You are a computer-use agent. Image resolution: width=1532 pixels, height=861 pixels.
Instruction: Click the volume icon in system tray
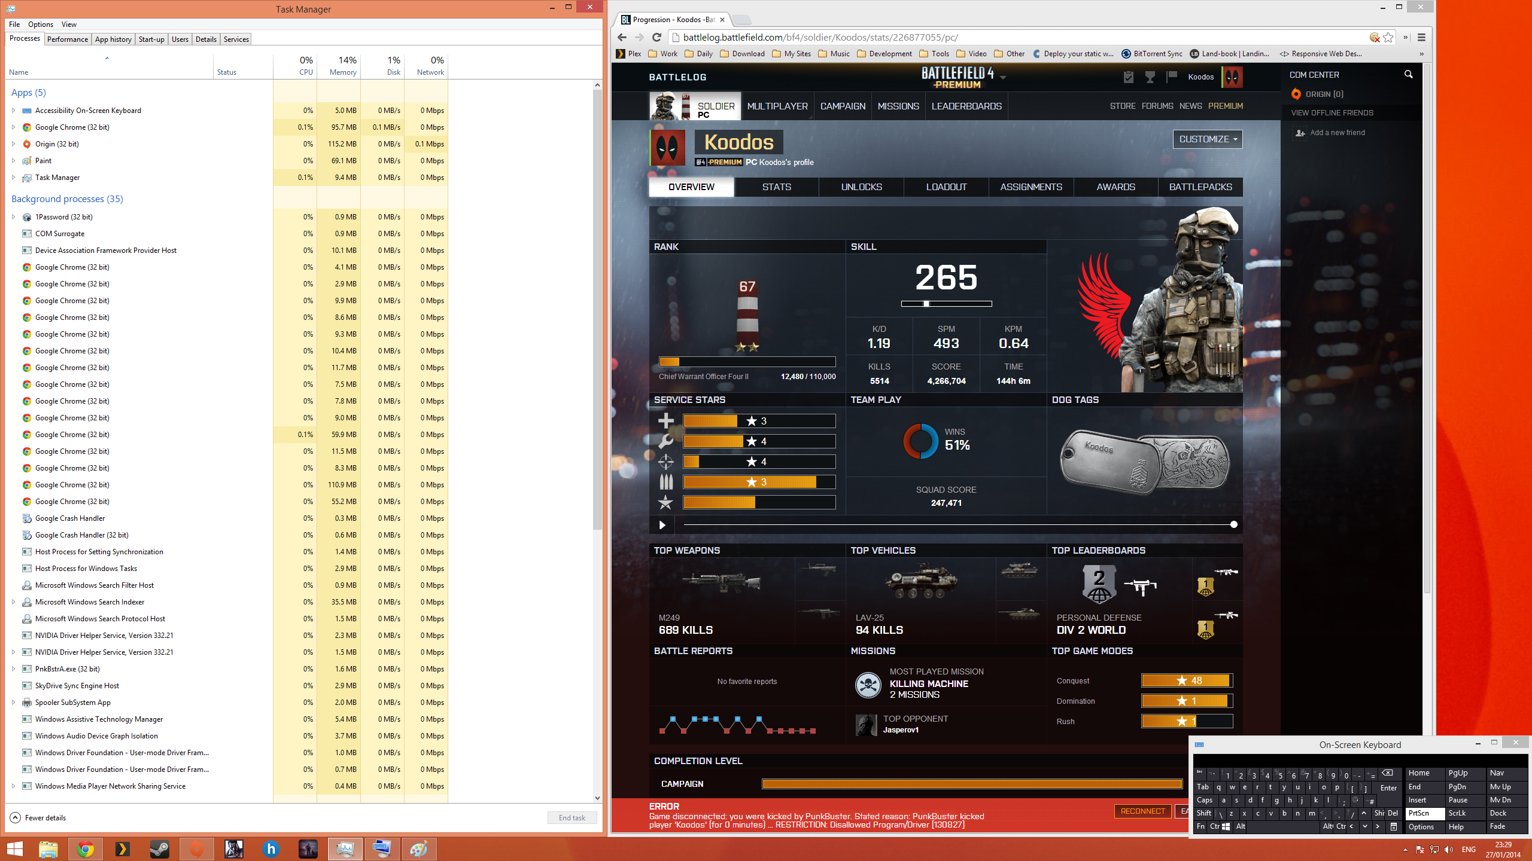point(1448,850)
